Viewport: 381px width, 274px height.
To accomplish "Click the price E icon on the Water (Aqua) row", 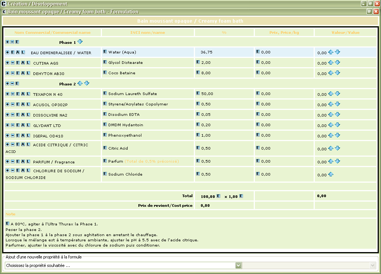I will 258,52.
